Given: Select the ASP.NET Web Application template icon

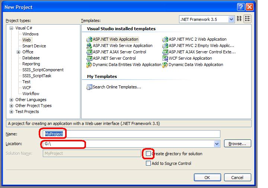Looking at the screenshot, I should [x=89, y=40].
